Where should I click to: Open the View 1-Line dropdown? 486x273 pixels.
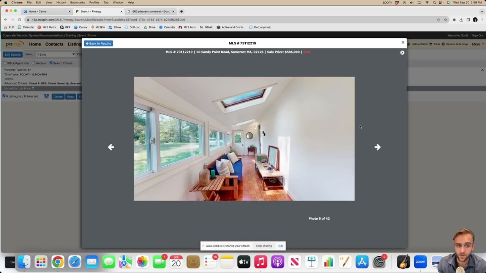coord(55,54)
